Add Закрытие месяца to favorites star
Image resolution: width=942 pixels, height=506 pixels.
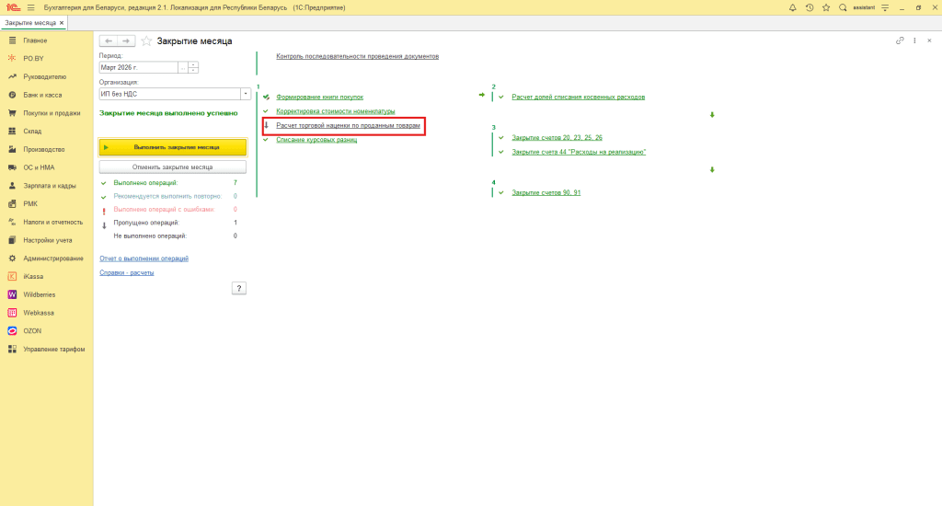click(x=146, y=40)
